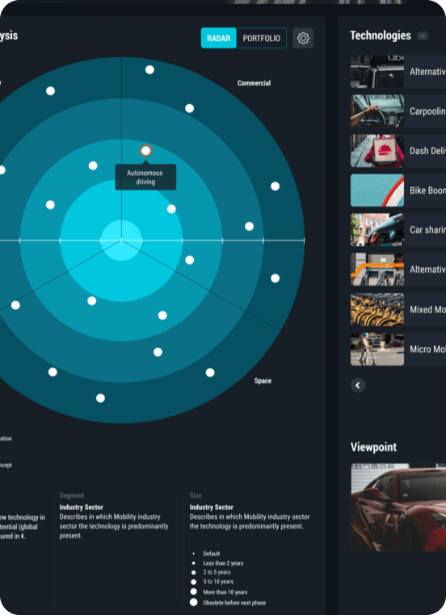Click the Technologies panel heading
The height and width of the screenshot is (615, 446).
381,36
